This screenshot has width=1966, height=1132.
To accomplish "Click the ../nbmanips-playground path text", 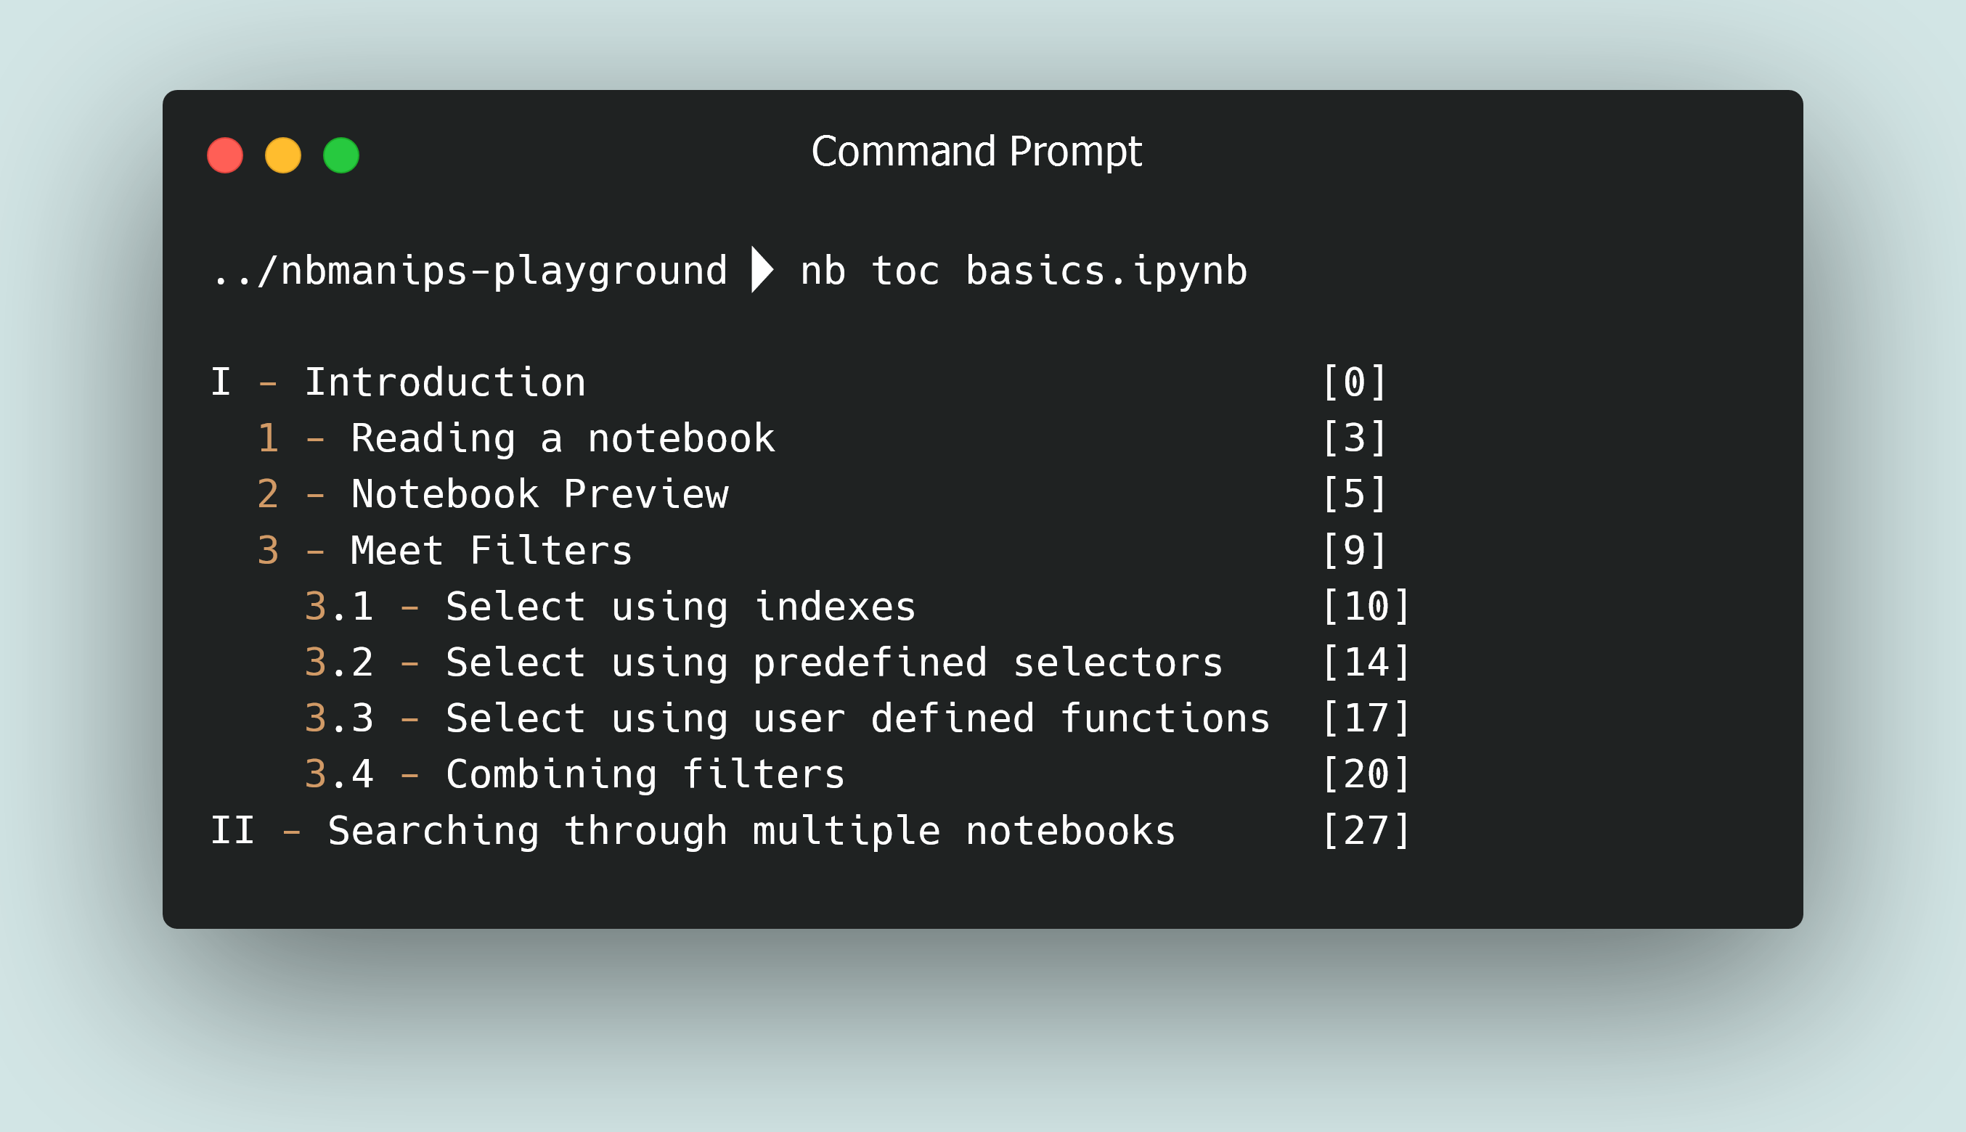I will click(469, 271).
